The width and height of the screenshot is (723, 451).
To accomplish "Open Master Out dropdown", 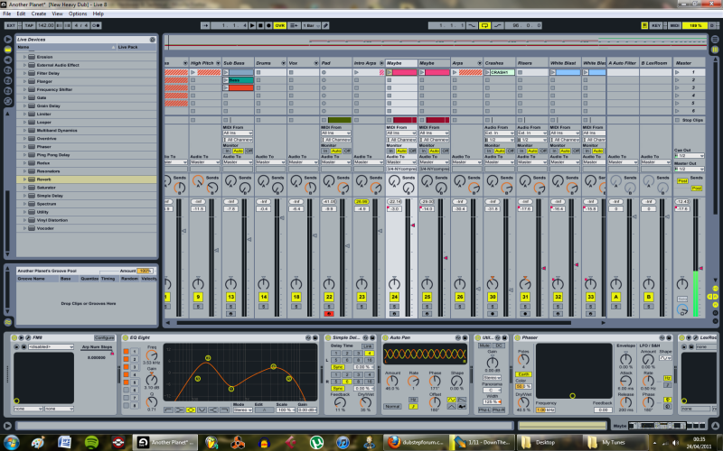I will (690, 170).
